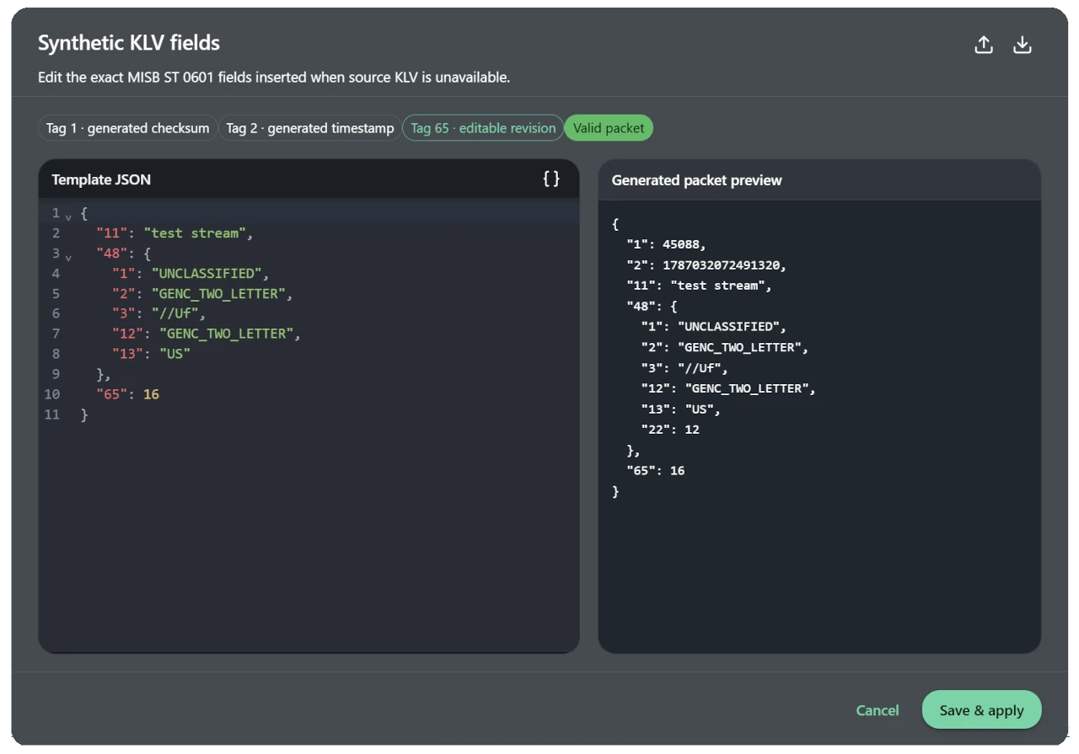Viewport: 1079px width, 754px height.
Task: Click the "1": 45088 checksum line in the preview
Action: [x=666, y=244]
